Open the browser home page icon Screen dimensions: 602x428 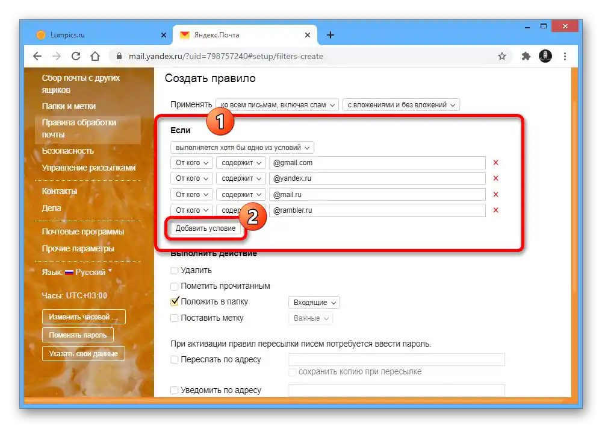coord(95,57)
